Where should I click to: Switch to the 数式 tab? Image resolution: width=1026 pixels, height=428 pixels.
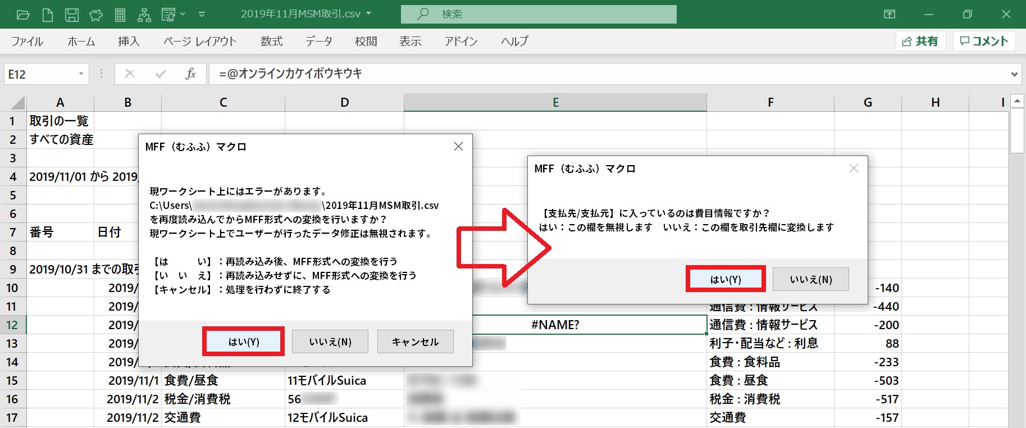[271, 41]
